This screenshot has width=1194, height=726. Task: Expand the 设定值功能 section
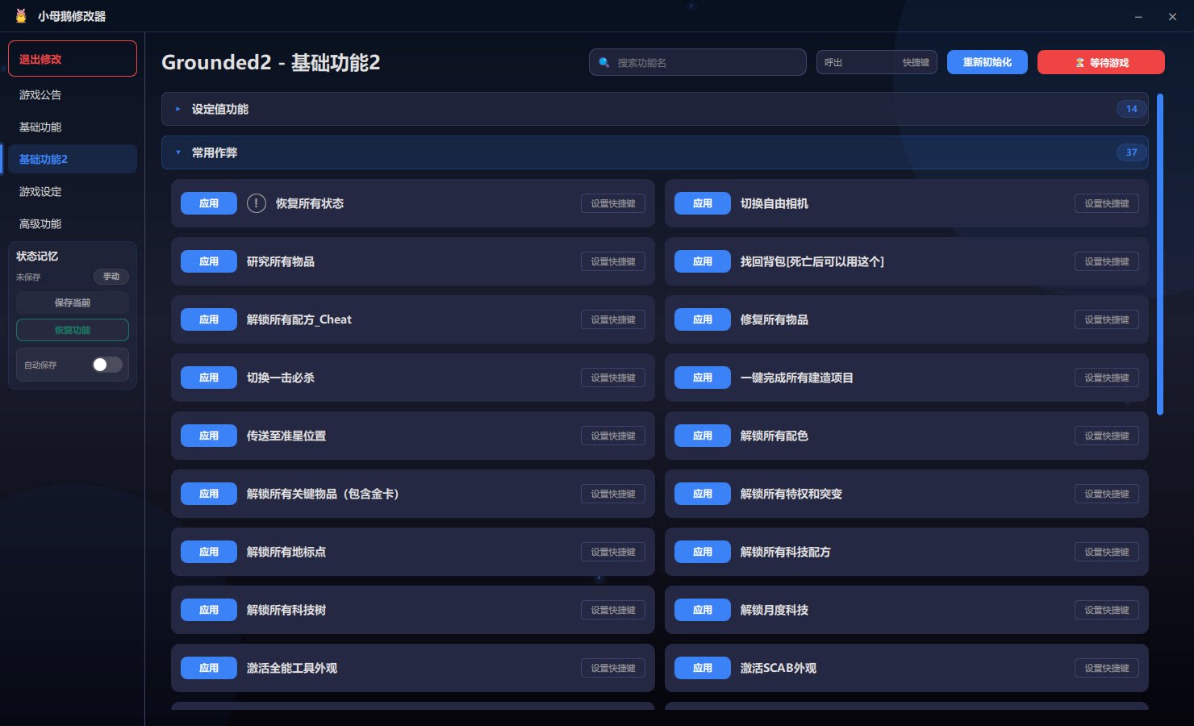tap(655, 109)
